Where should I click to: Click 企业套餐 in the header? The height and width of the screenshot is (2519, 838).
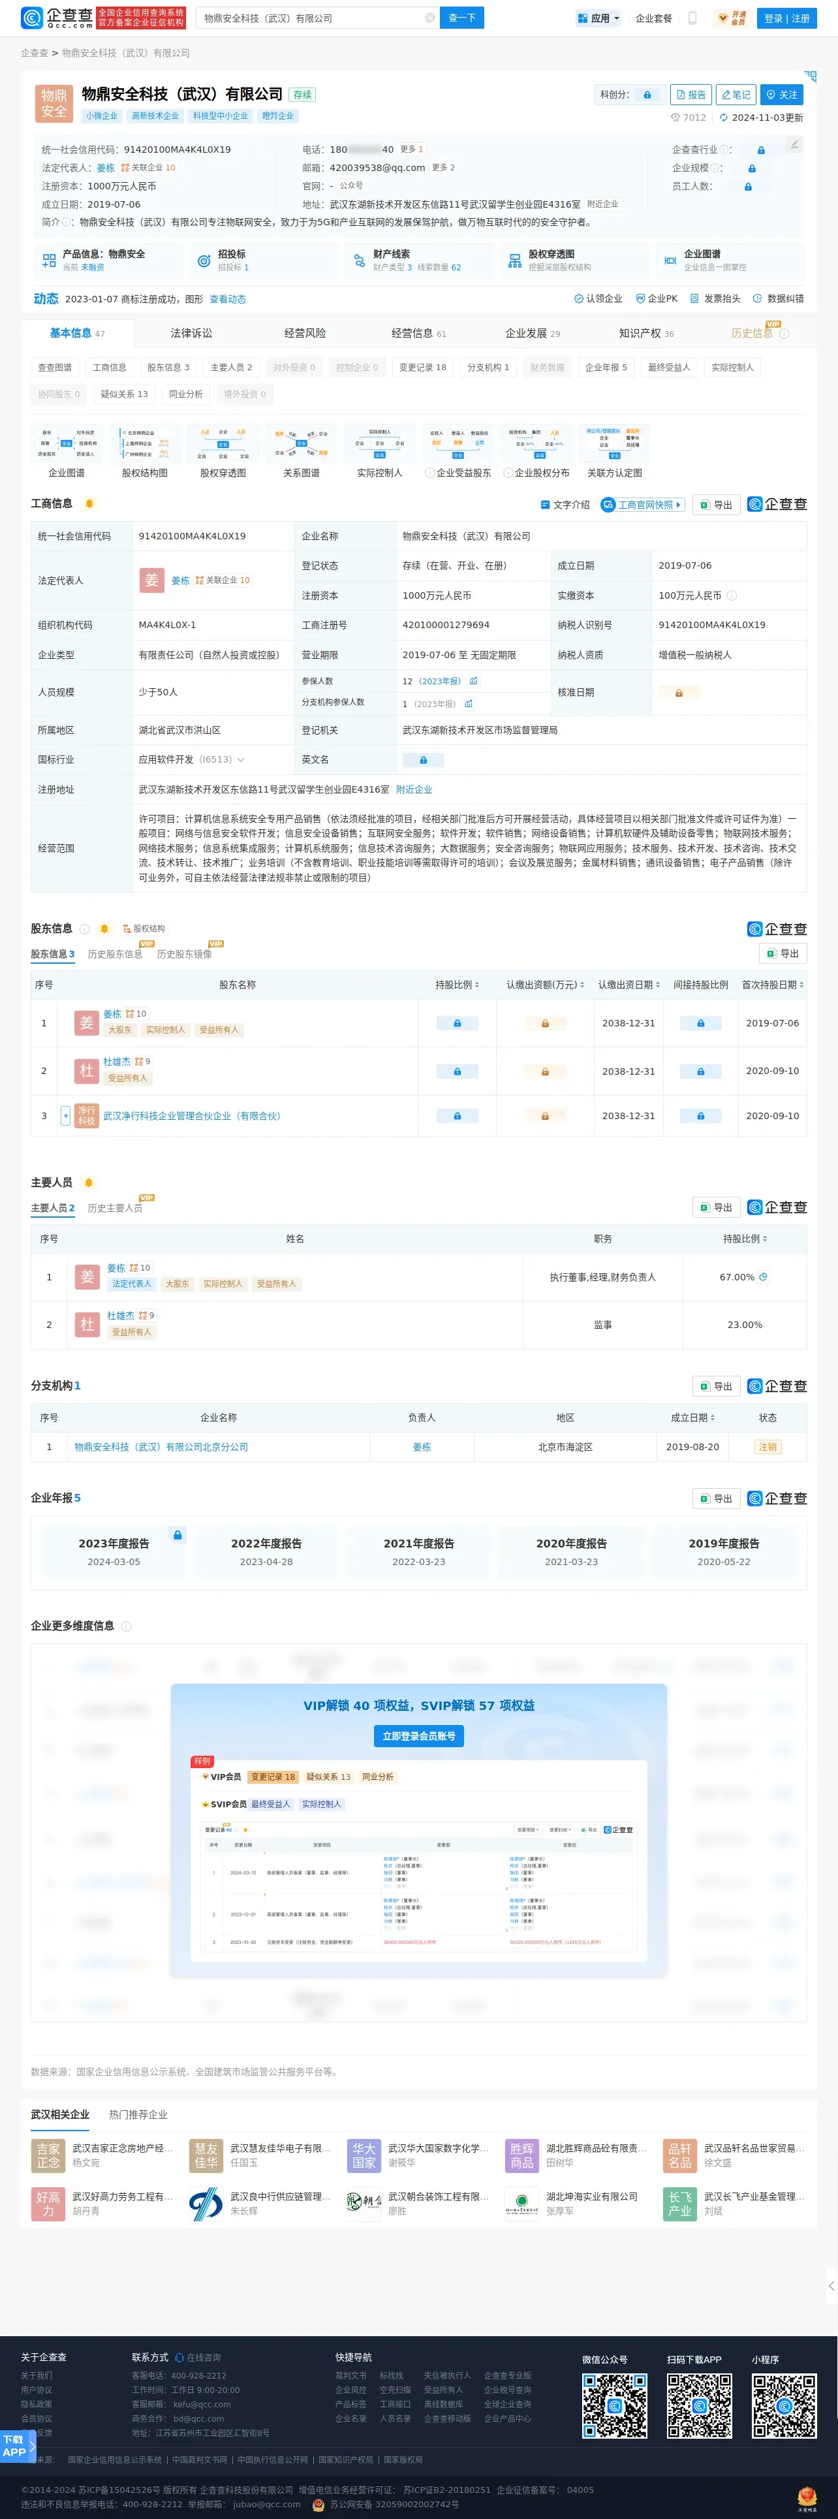click(x=654, y=18)
